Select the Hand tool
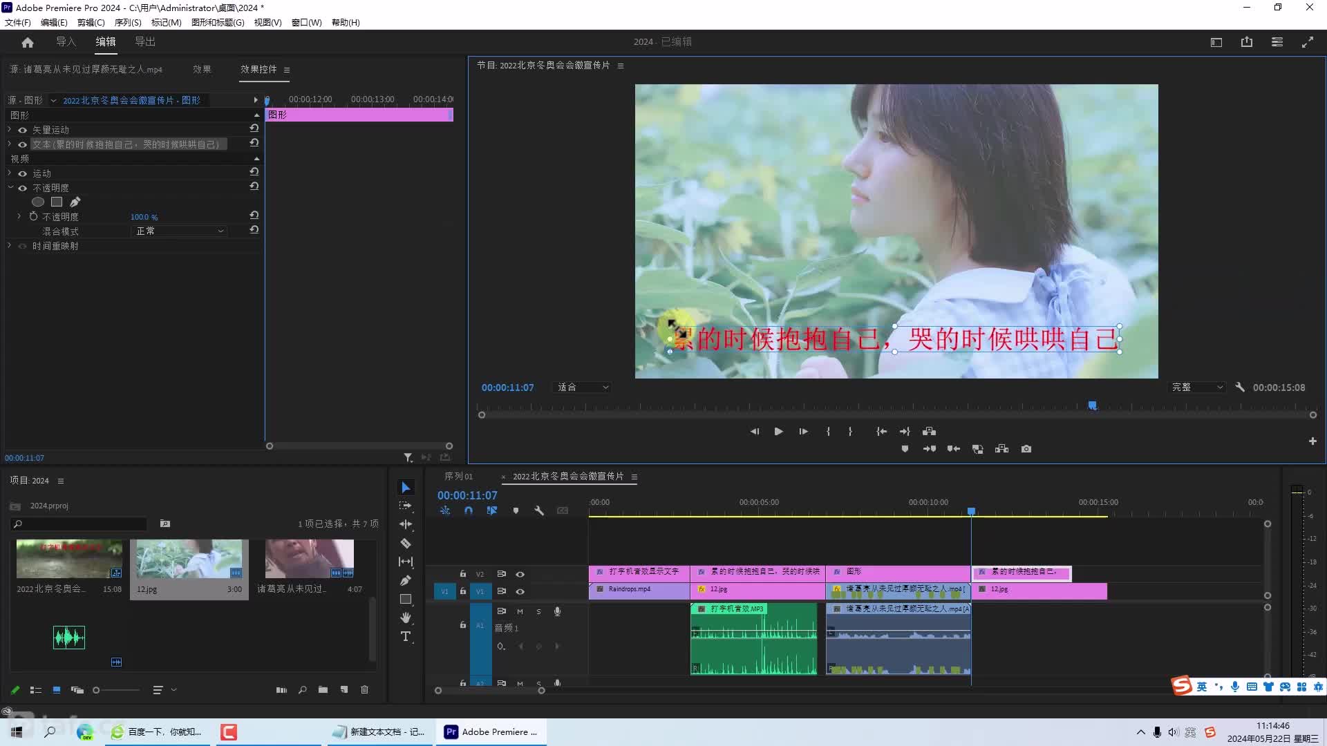Image resolution: width=1327 pixels, height=746 pixels. [x=406, y=618]
